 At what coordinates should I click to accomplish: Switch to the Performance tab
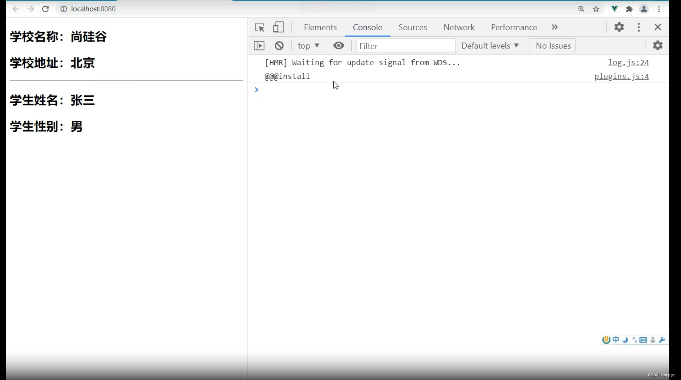pos(514,27)
